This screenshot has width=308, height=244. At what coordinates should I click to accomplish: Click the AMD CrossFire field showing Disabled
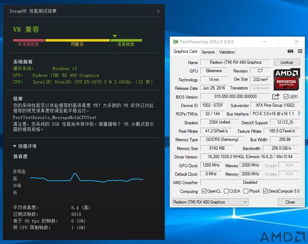coord(250,182)
